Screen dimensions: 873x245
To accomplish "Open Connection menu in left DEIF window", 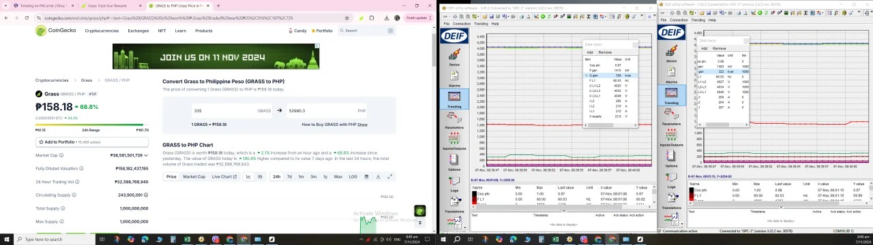I will pos(461,24).
